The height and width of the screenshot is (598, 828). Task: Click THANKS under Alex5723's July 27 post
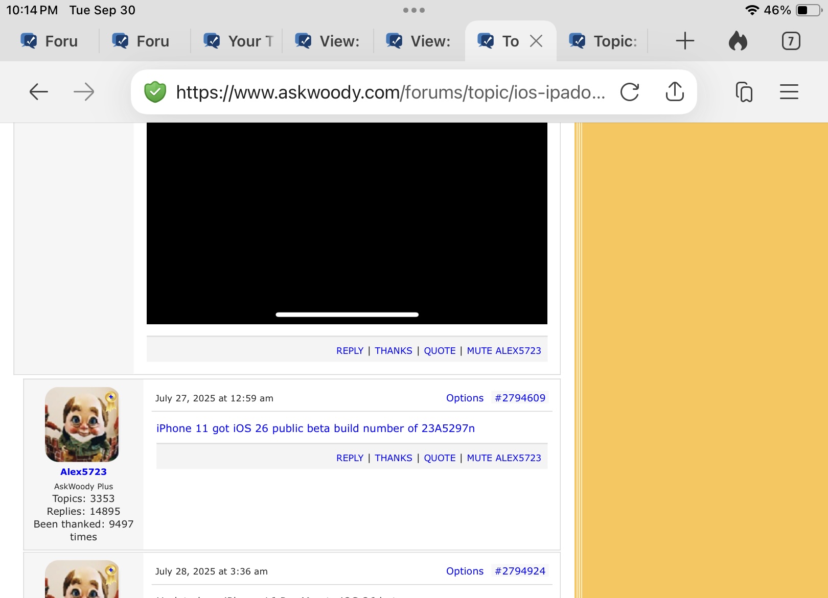coord(394,458)
